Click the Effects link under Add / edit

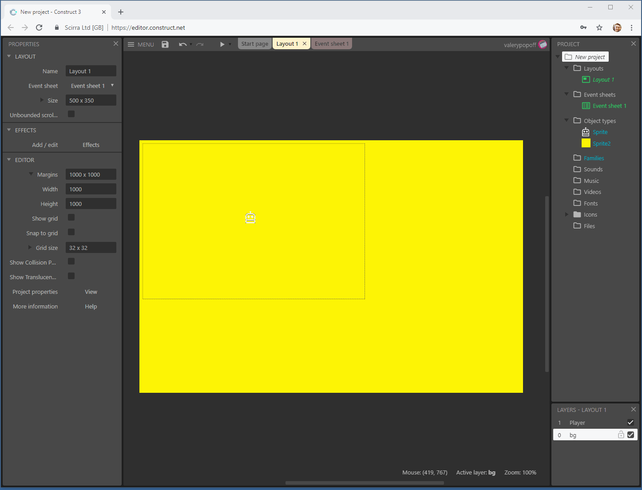91,144
